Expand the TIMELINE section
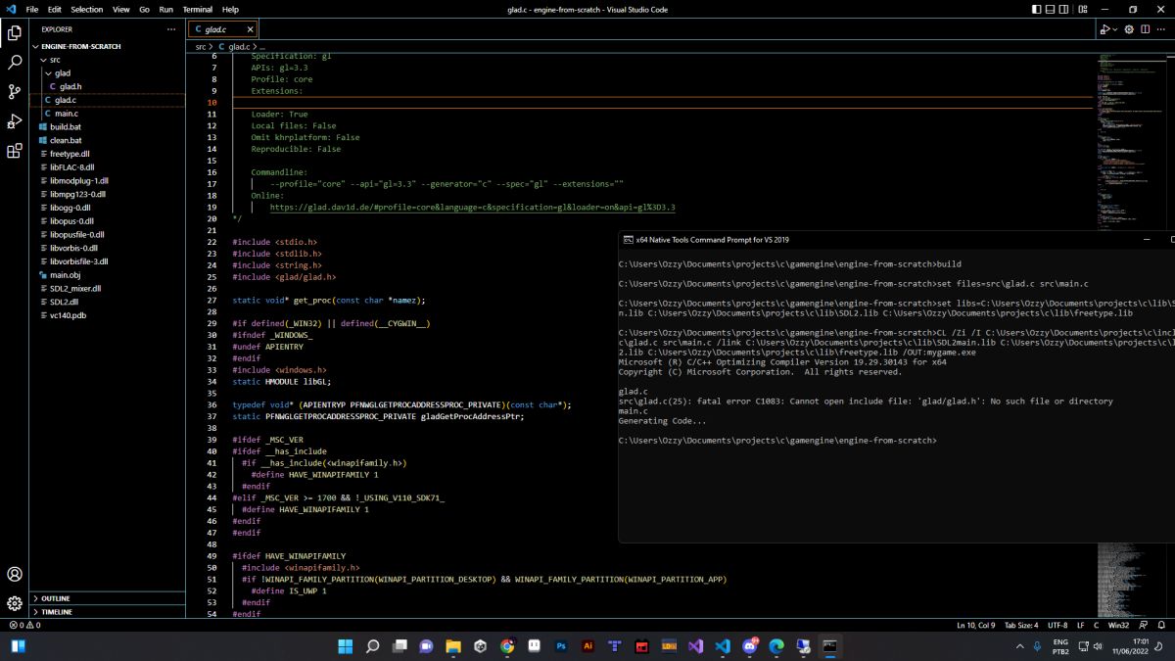The image size is (1175, 661). [108, 611]
